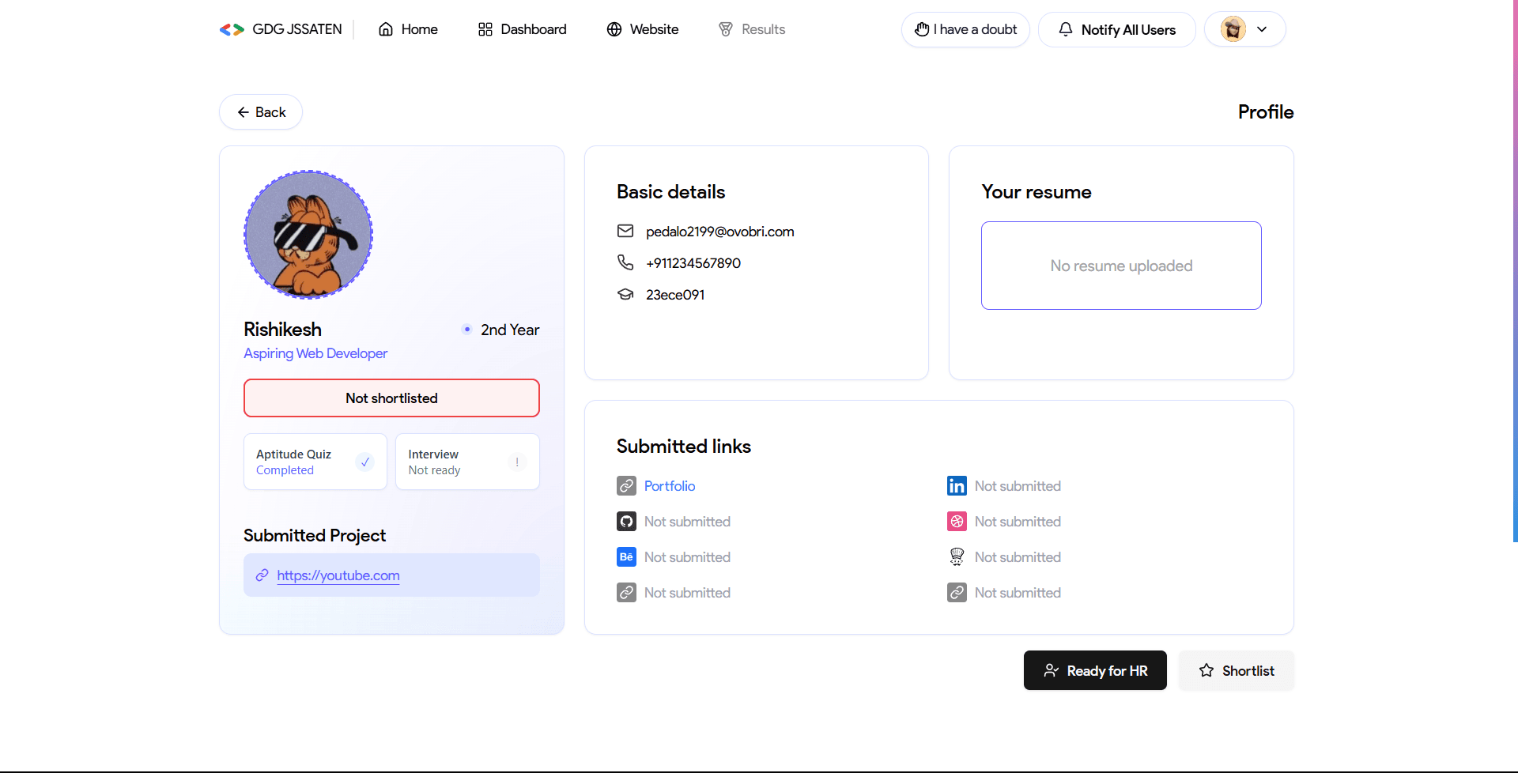Click the CodeChef icon
This screenshot has width=1518, height=773.
957,556
